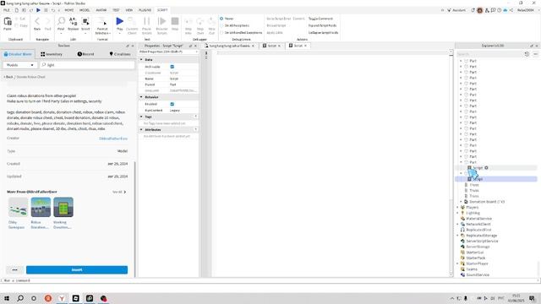Select On All Exceptions radio option
541x304 pixels.
[x=221, y=25]
